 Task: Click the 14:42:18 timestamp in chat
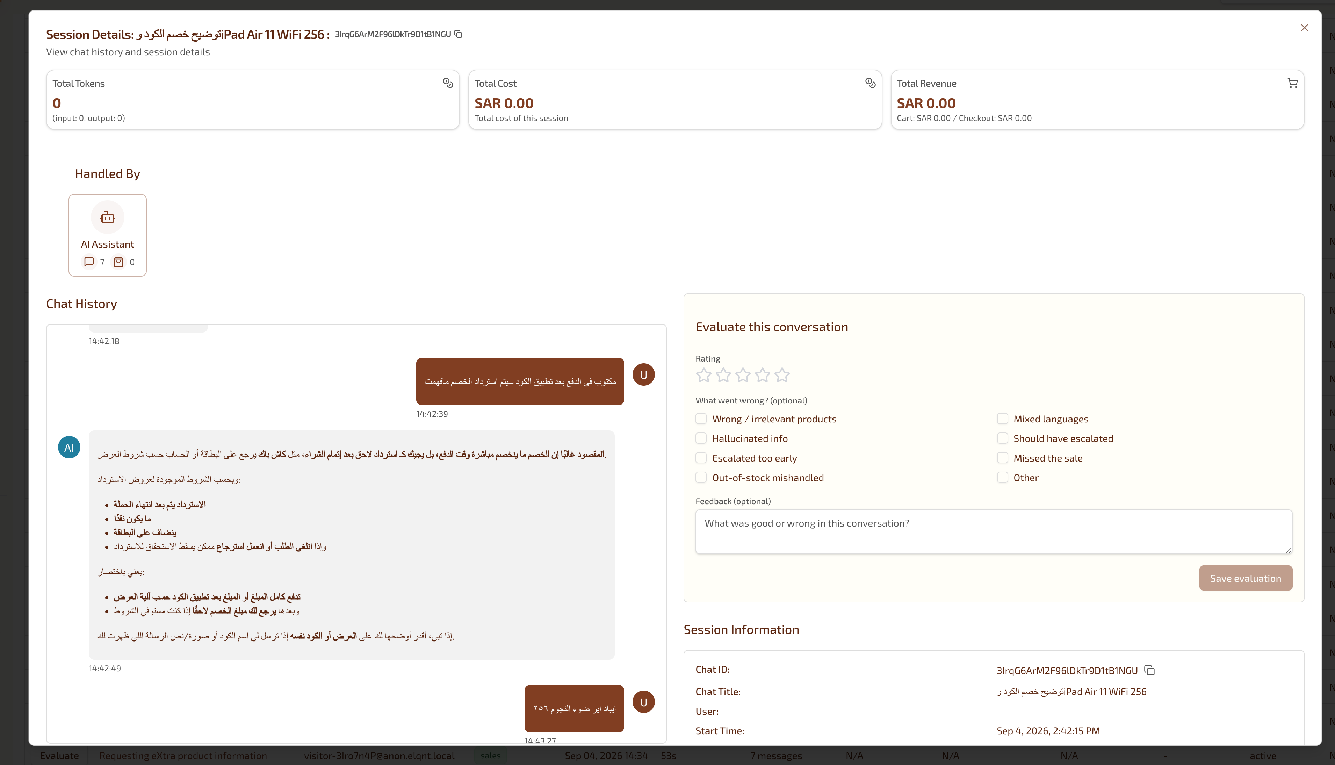click(104, 341)
